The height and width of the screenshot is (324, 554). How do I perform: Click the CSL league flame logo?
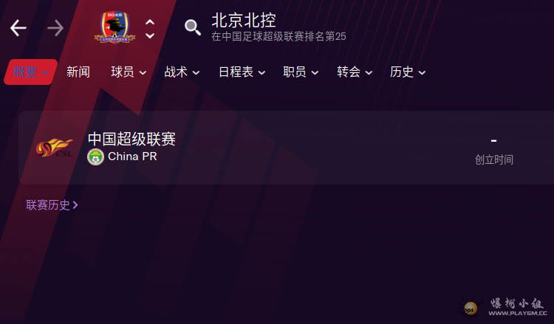(55, 148)
